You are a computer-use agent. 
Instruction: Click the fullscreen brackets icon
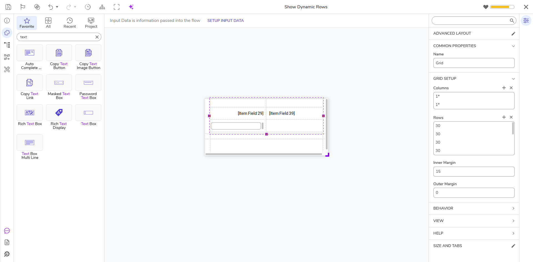(117, 7)
